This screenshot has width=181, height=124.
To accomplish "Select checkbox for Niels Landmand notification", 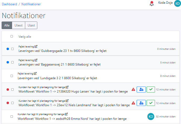I will [12, 103].
